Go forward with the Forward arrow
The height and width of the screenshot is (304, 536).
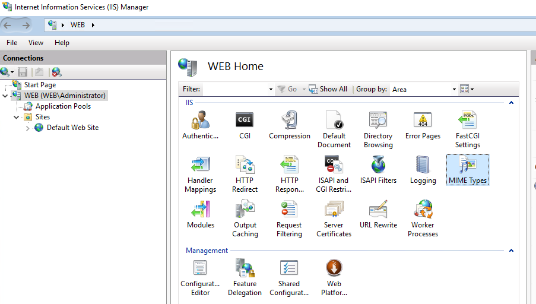(x=26, y=26)
